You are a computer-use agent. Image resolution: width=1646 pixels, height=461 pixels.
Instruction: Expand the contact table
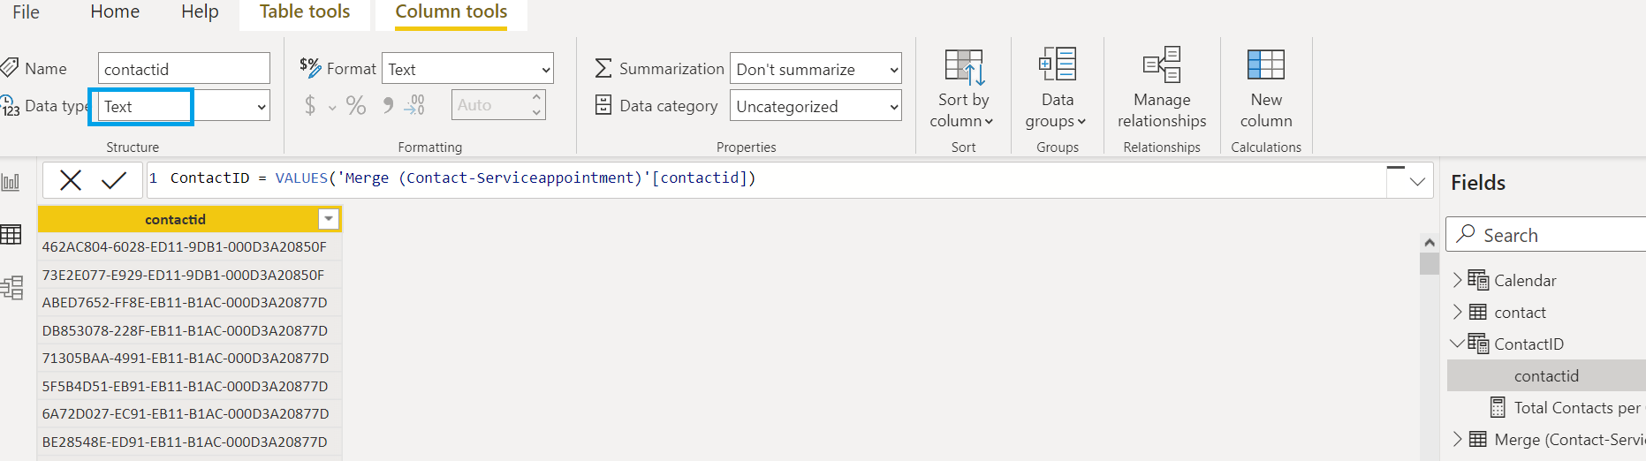click(x=1457, y=312)
